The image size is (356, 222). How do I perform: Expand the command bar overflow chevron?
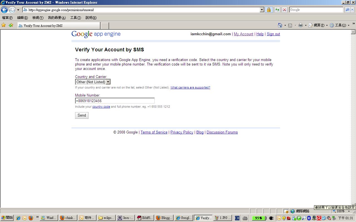click(x=353, y=24)
